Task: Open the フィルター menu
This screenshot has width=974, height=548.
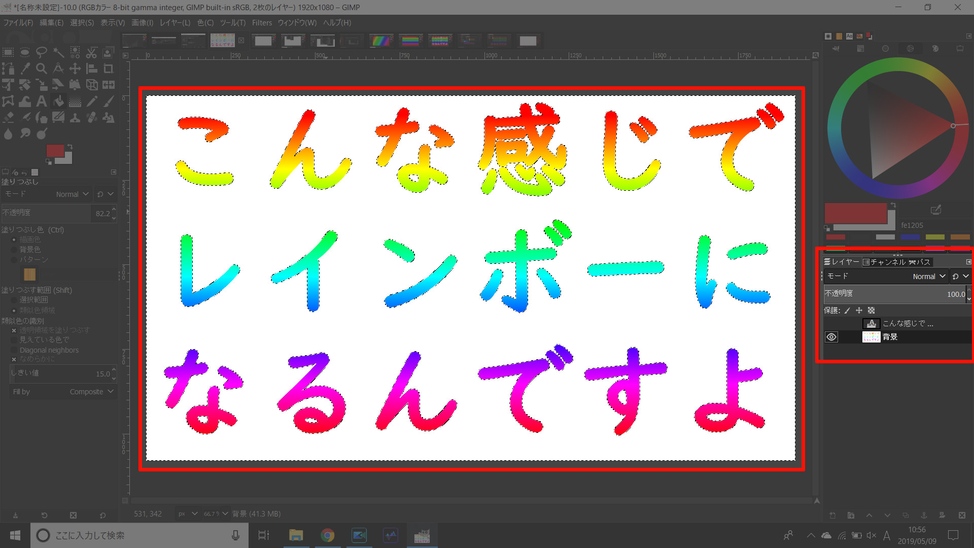Action: click(x=261, y=22)
